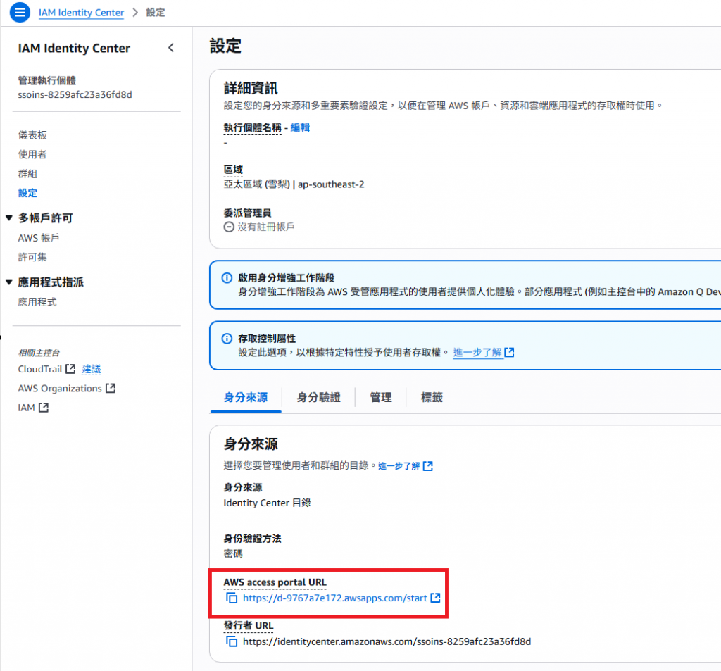
Task: Open the awsapps.com/start portal URL
Action: tap(334, 598)
